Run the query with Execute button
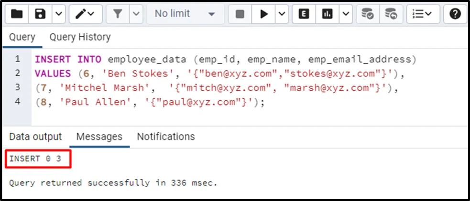 click(x=264, y=14)
